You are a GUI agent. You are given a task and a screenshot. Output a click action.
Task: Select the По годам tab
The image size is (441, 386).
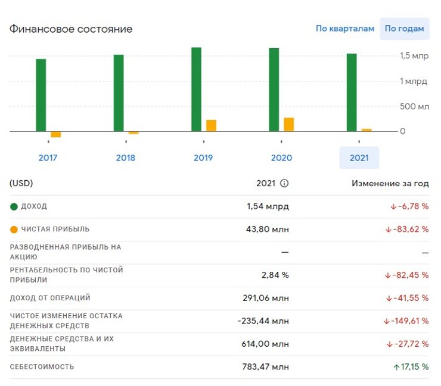point(404,29)
